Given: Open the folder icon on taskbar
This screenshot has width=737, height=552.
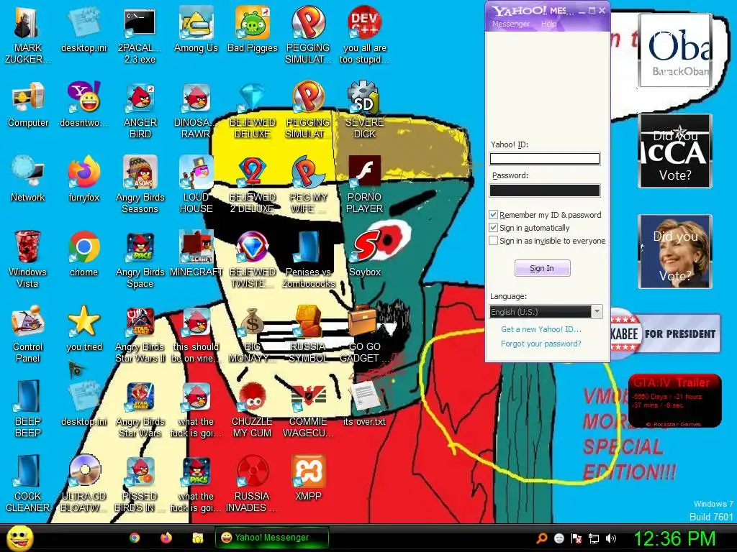Looking at the screenshot, I should (198, 538).
